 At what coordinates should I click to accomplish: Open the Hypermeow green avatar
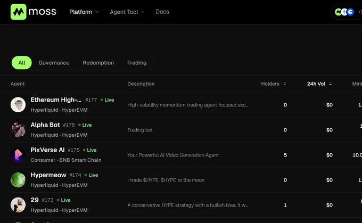click(18, 180)
